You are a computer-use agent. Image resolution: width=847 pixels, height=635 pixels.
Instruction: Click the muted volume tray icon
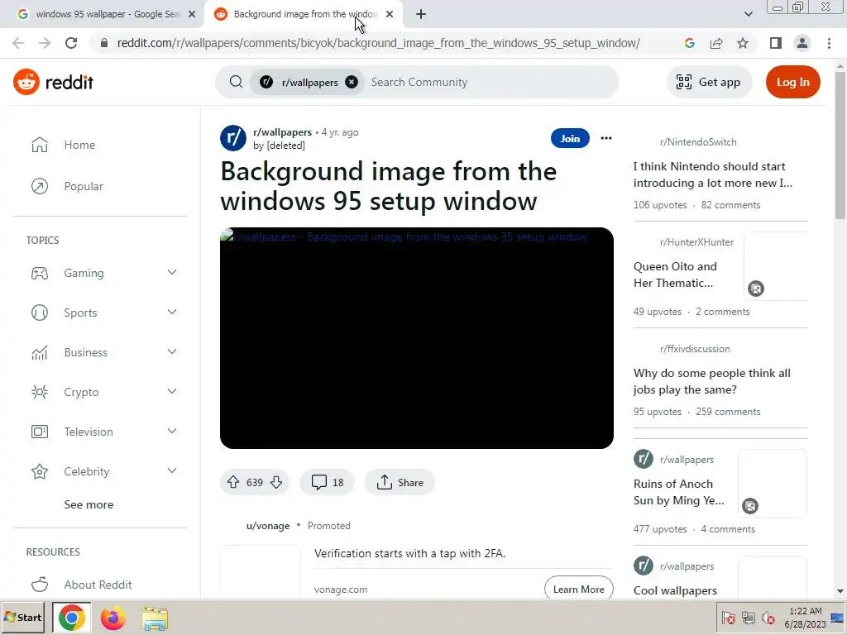point(767,618)
